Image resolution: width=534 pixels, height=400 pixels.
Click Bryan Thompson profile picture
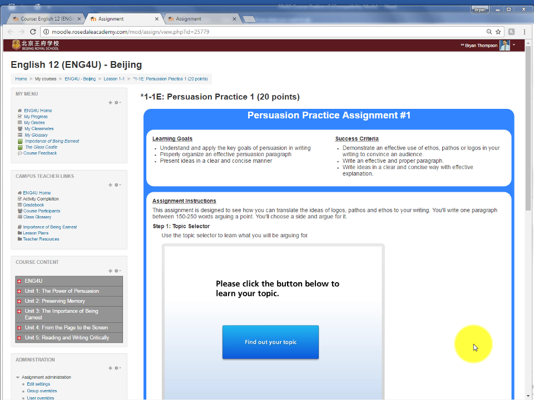coord(505,45)
